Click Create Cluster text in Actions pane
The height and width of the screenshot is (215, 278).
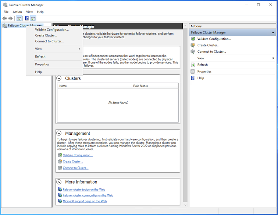point(208,45)
